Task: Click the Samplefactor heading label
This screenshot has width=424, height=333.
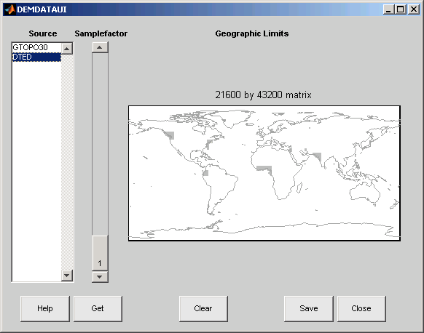Action: [101, 33]
